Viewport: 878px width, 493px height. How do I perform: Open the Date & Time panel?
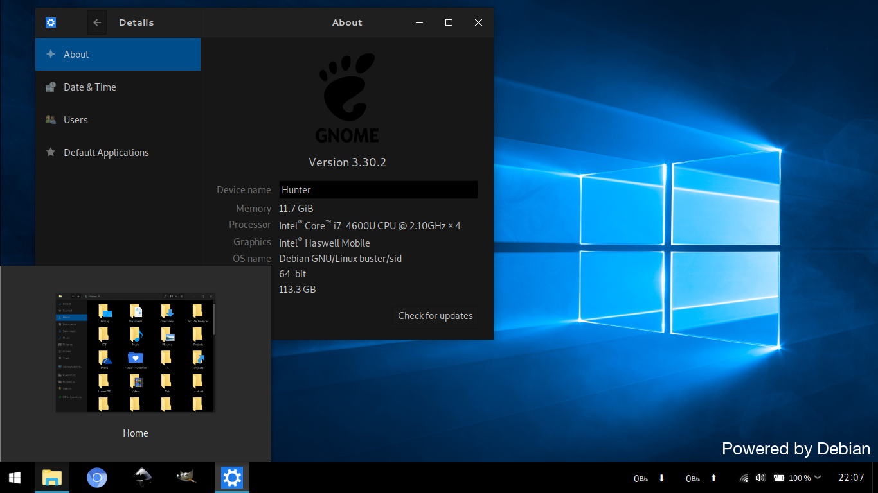pyautogui.click(x=118, y=87)
